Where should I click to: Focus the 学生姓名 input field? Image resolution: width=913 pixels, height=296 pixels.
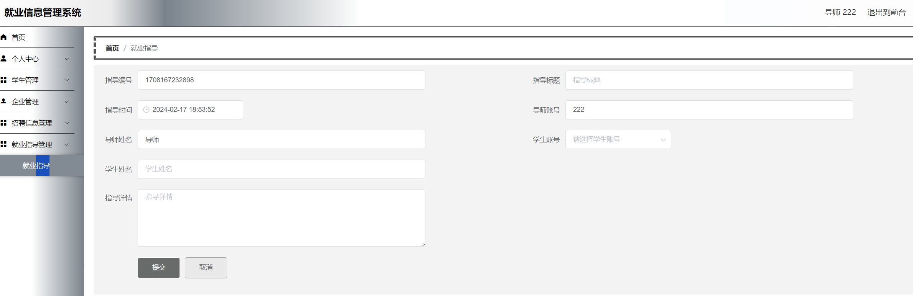[x=281, y=169]
